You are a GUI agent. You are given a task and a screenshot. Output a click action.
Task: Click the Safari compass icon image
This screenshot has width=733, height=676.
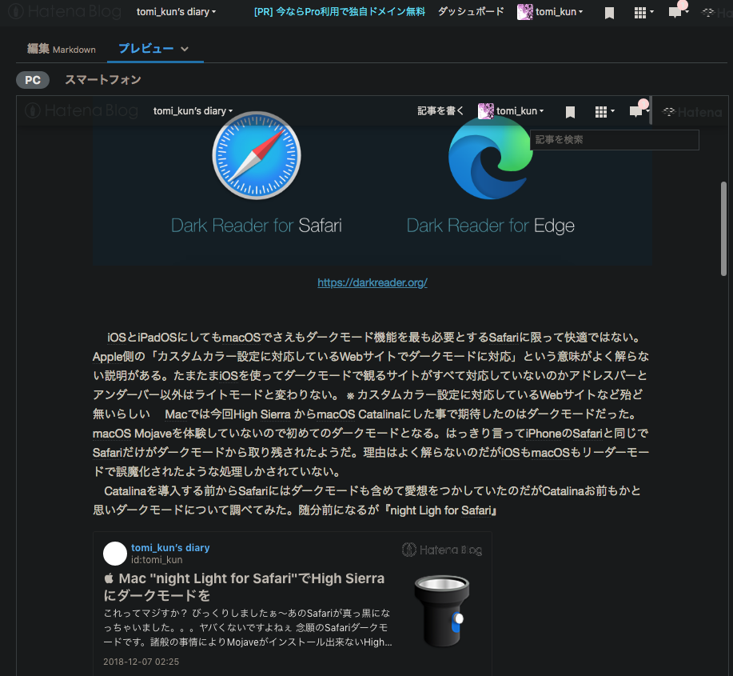(257, 156)
